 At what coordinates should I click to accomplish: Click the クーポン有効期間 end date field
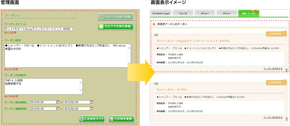[x=77, y=102]
